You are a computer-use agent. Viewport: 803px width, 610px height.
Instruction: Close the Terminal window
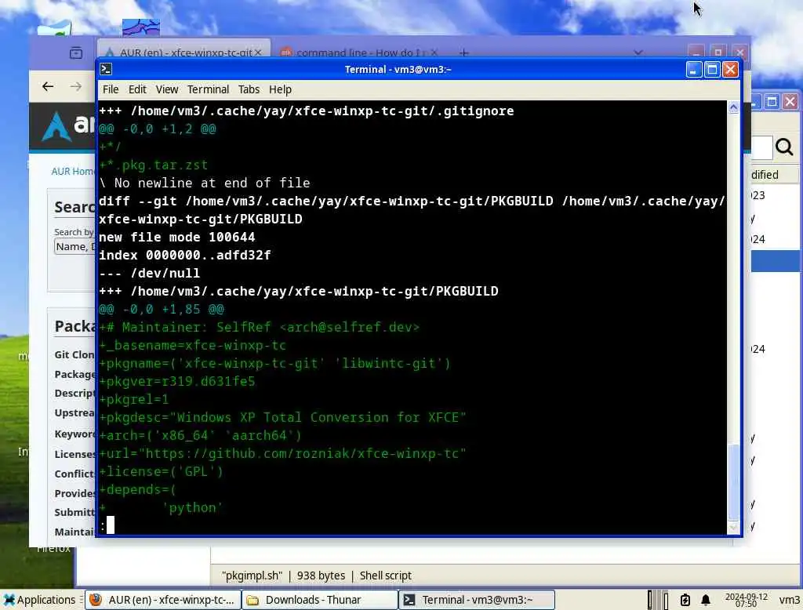(730, 69)
